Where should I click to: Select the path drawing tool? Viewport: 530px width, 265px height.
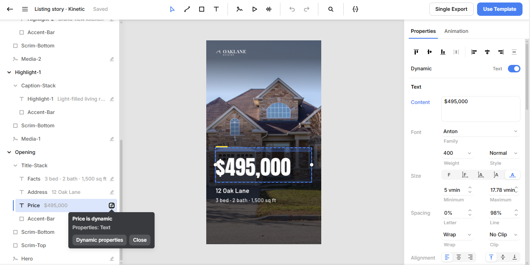187,9
